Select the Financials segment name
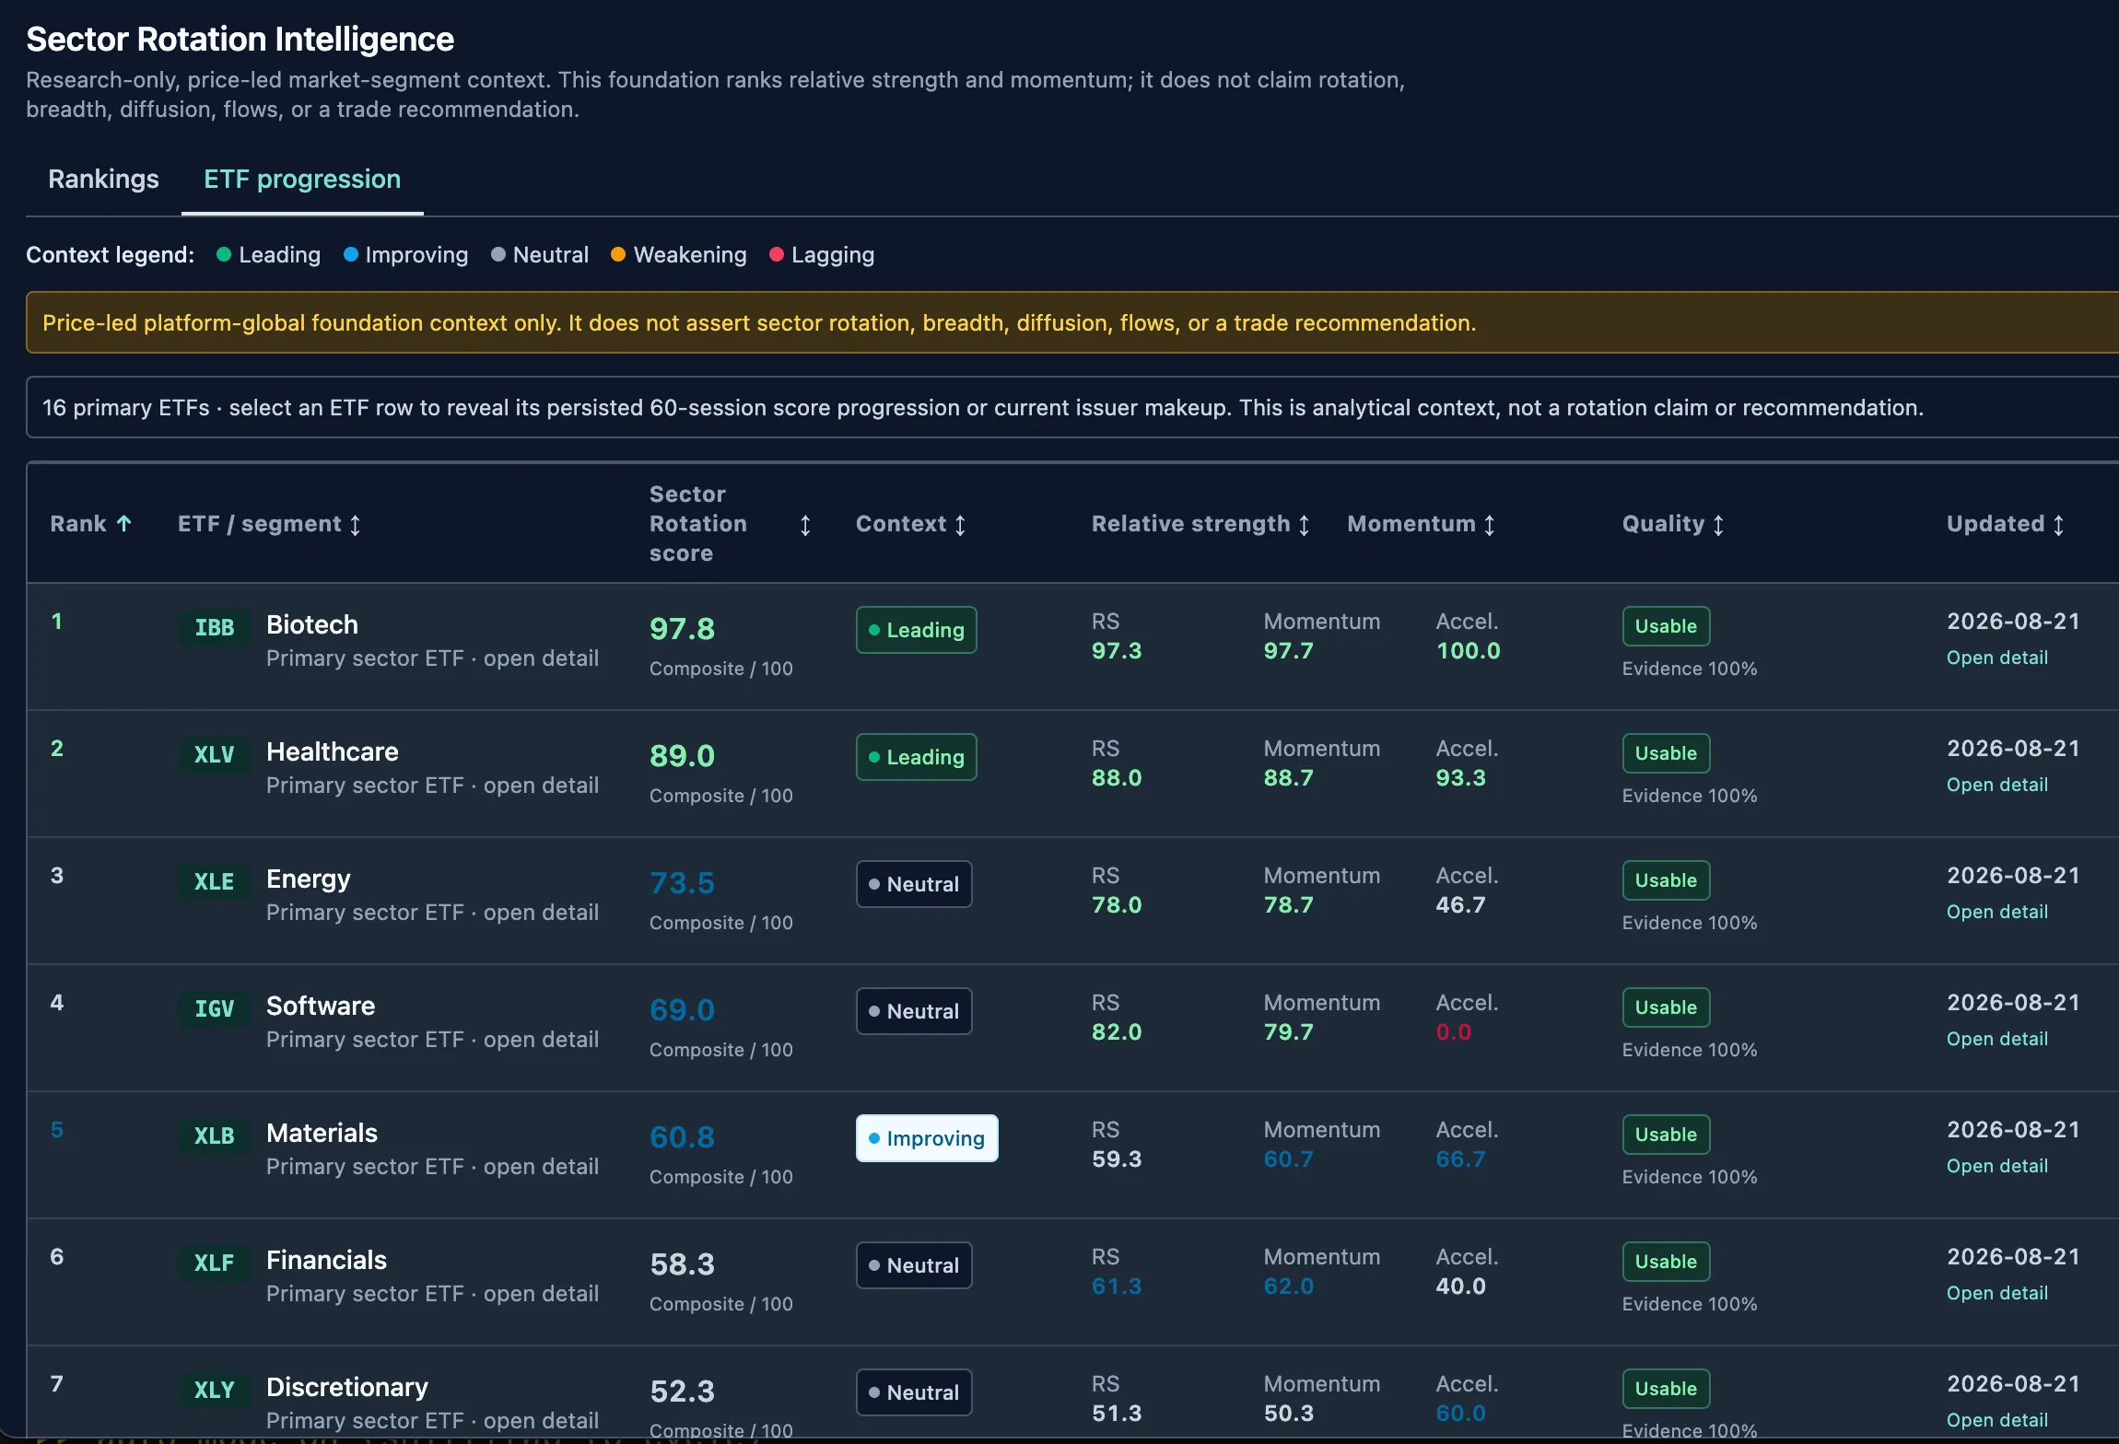The image size is (2119, 1444). click(x=327, y=1260)
